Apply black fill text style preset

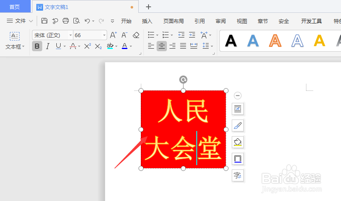tap(231, 41)
